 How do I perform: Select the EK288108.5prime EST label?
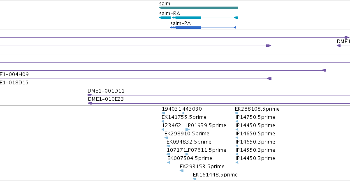(257, 109)
